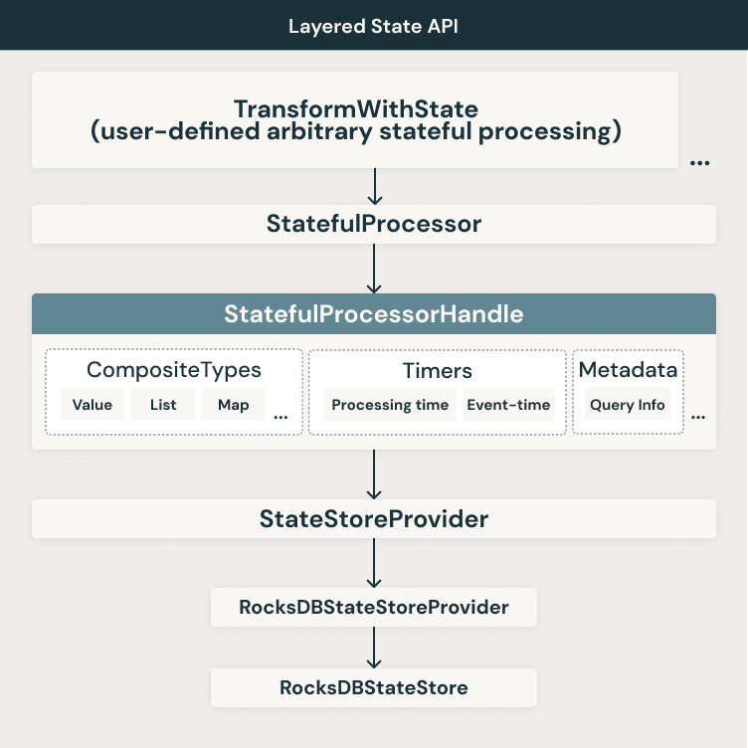Viewport: 748px width, 748px height.
Task: Select the StatefulProcessor layer bar
Action: [x=373, y=224]
